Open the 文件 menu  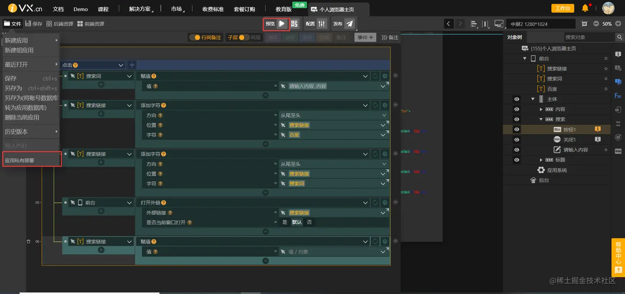point(12,24)
